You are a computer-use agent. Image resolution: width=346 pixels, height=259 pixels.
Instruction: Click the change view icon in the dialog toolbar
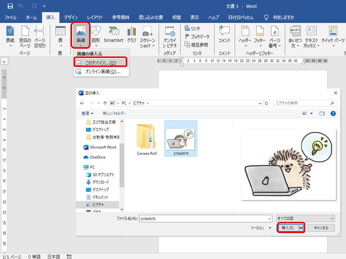tap(305, 113)
